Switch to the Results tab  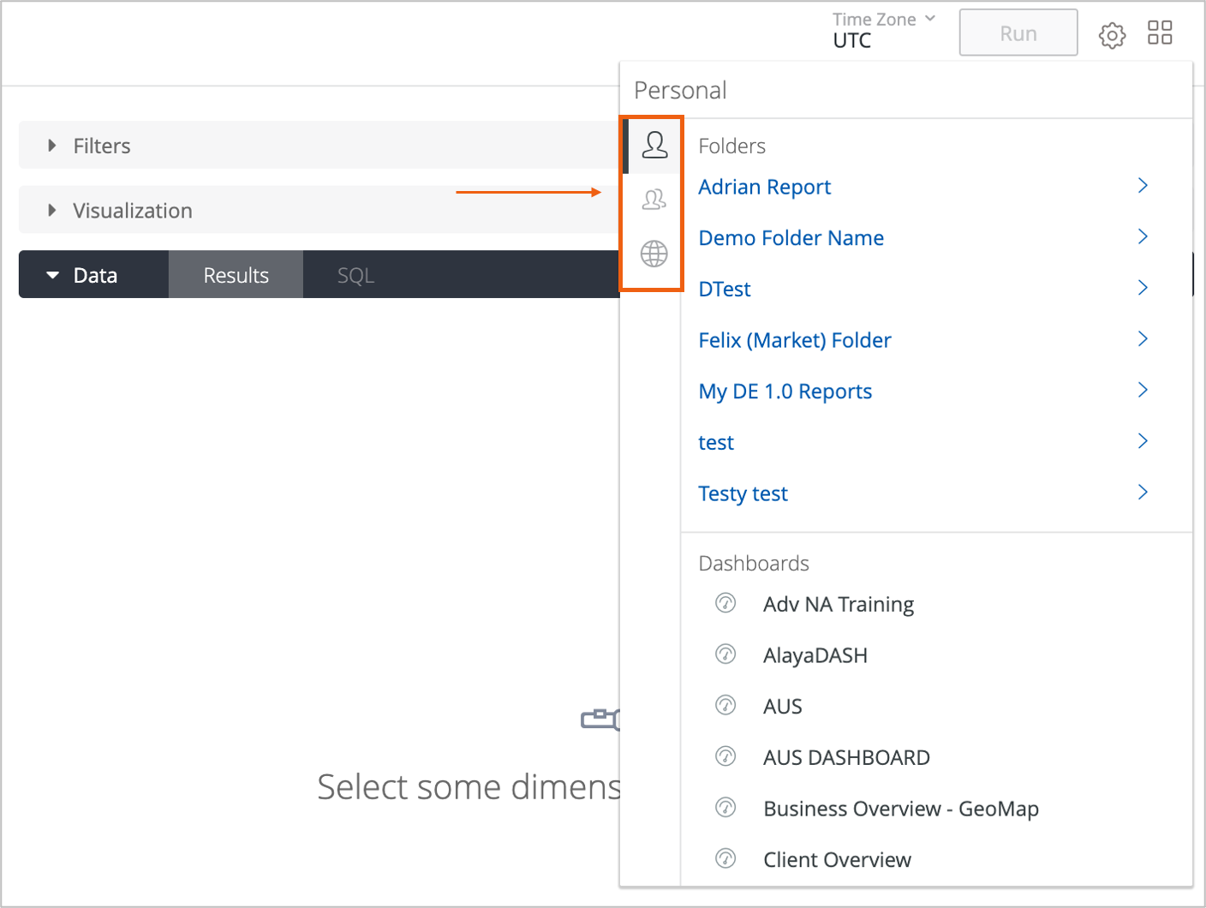tap(236, 276)
